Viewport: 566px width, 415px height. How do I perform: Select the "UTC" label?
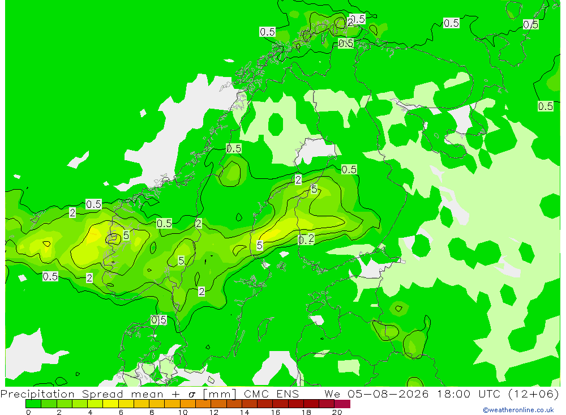click(491, 393)
